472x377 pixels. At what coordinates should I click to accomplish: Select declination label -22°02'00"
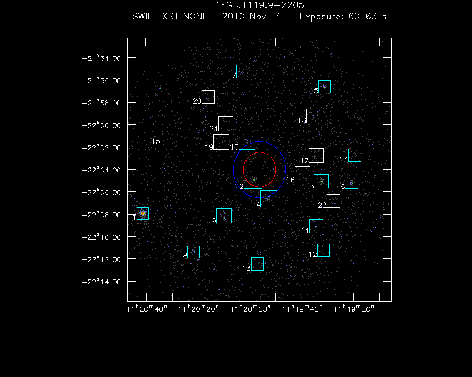pyautogui.click(x=103, y=147)
